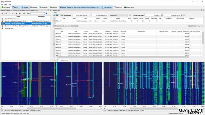Sort missions by the Description column header
Image resolution: width=205 pixels, height=115 pixels.
tap(41, 17)
